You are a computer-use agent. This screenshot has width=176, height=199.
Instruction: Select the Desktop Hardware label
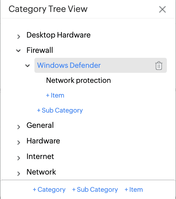point(58,35)
